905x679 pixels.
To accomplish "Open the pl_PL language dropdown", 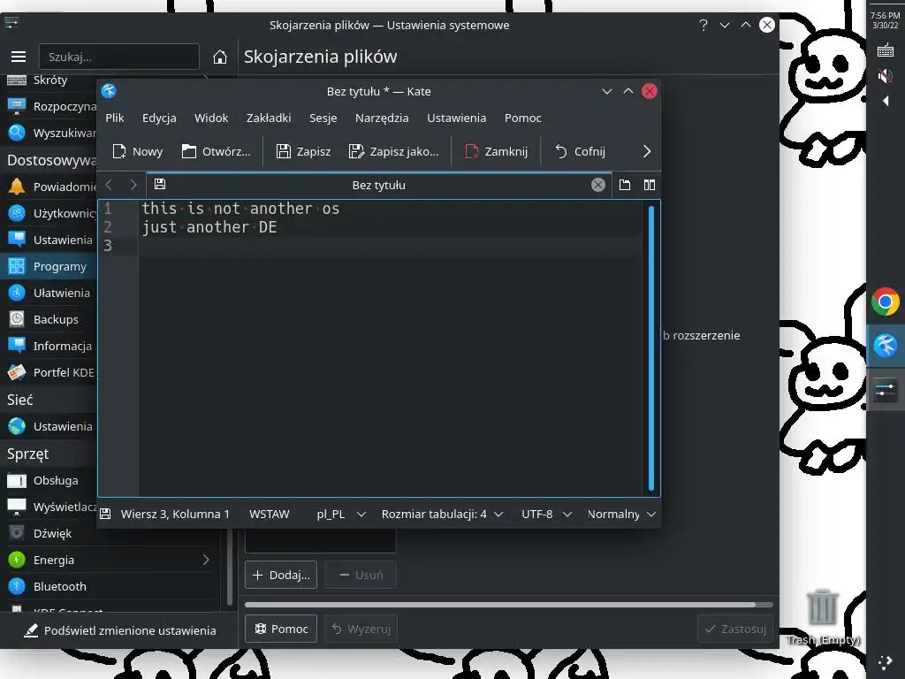I will [340, 514].
